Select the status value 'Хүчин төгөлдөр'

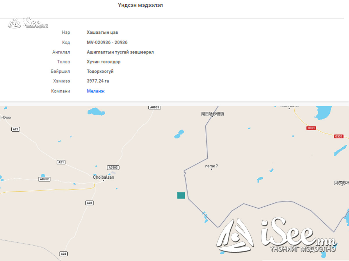(104, 62)
